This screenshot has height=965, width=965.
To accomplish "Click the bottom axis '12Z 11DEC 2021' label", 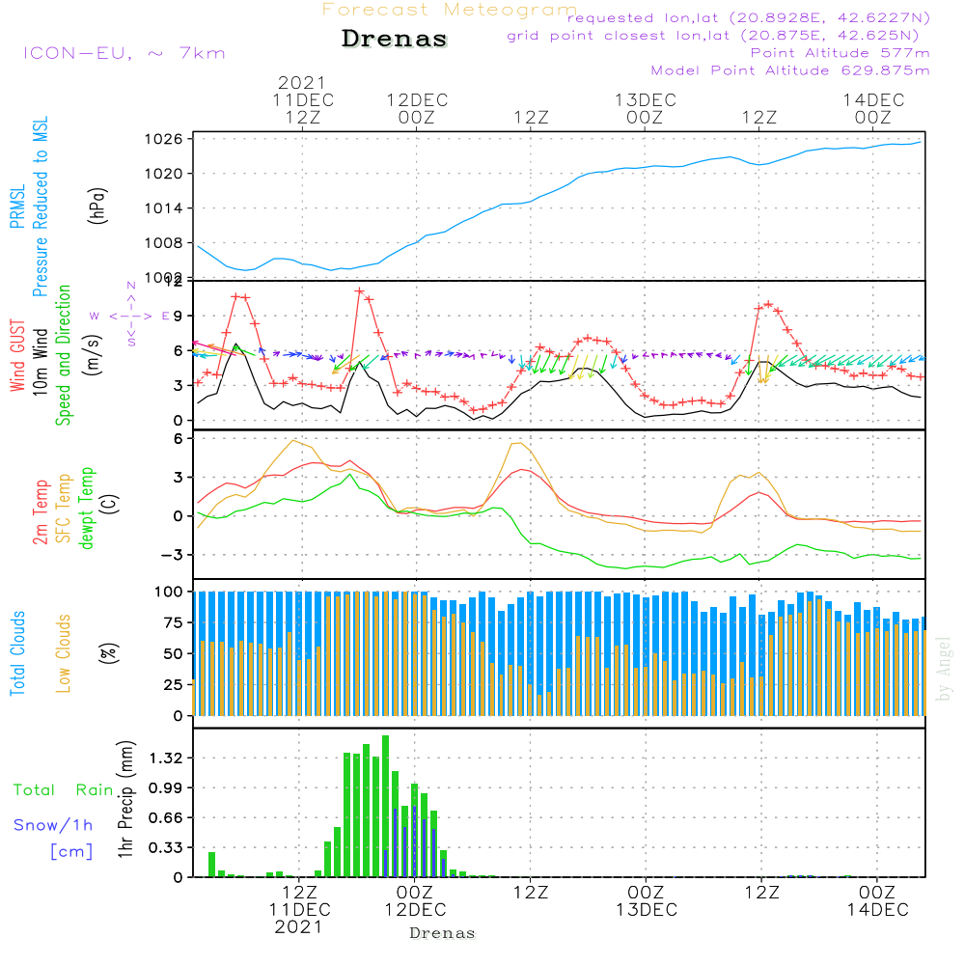I will 300,910.
